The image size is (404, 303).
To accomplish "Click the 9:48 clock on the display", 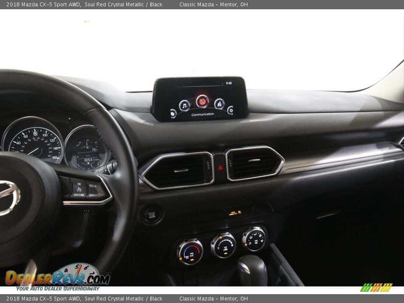I will pos(229,83).
